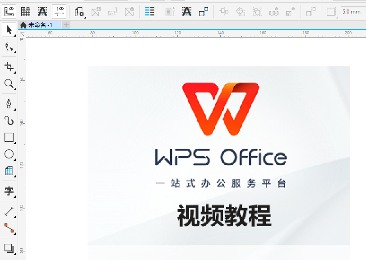Activate the Text tool
The width and height of the screenshot is (366, 260).
coord(9,191)
